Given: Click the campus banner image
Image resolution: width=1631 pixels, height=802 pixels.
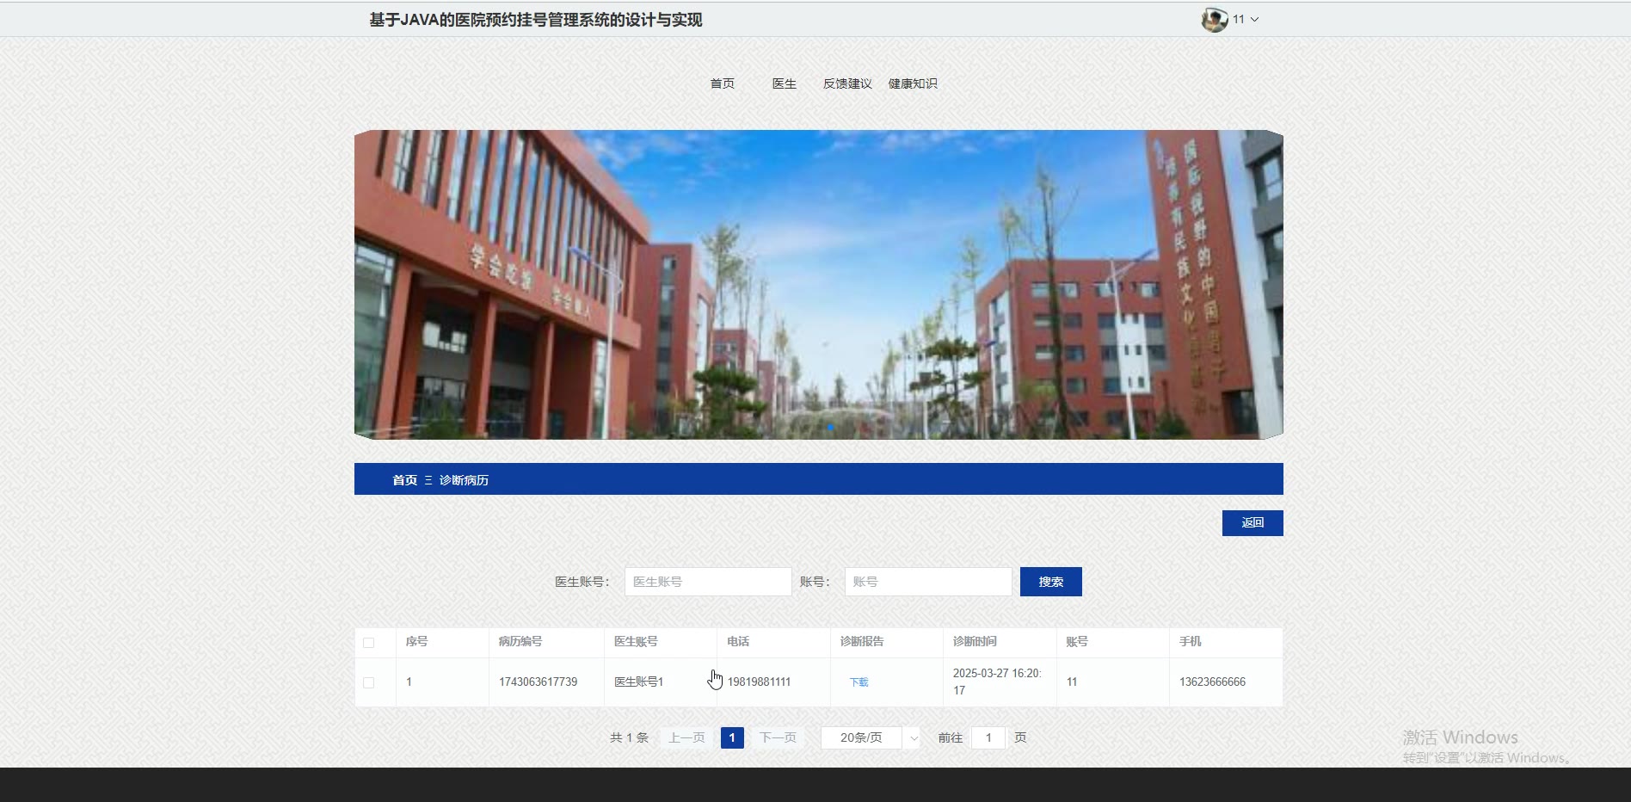Looking at the screenshot, I should pos(818,284).
